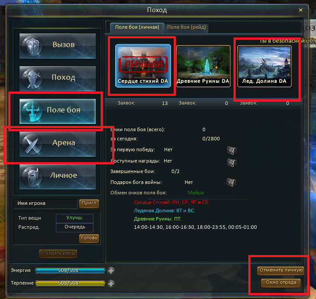Open the Очередь distribution selector
The image size is (316, 299).
click(75, 227)
